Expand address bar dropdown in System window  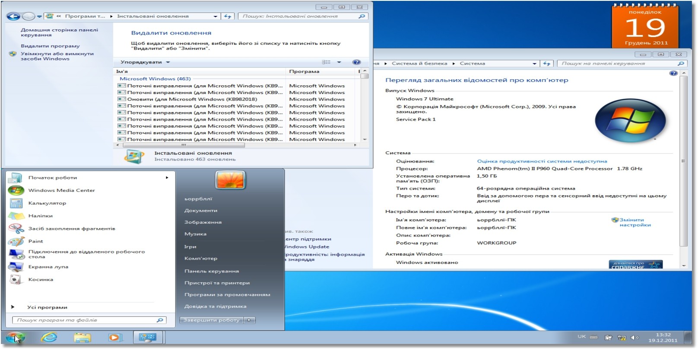534,63
